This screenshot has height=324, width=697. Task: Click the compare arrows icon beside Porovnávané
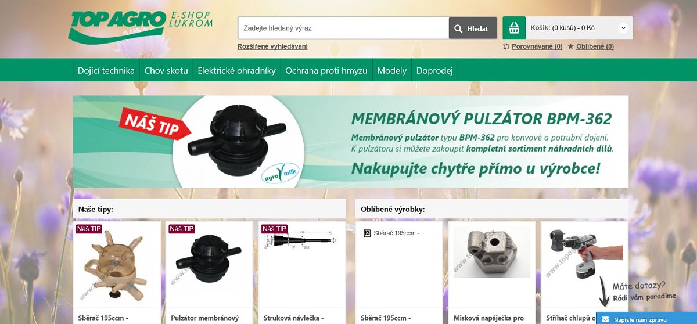tap(506, 46)
